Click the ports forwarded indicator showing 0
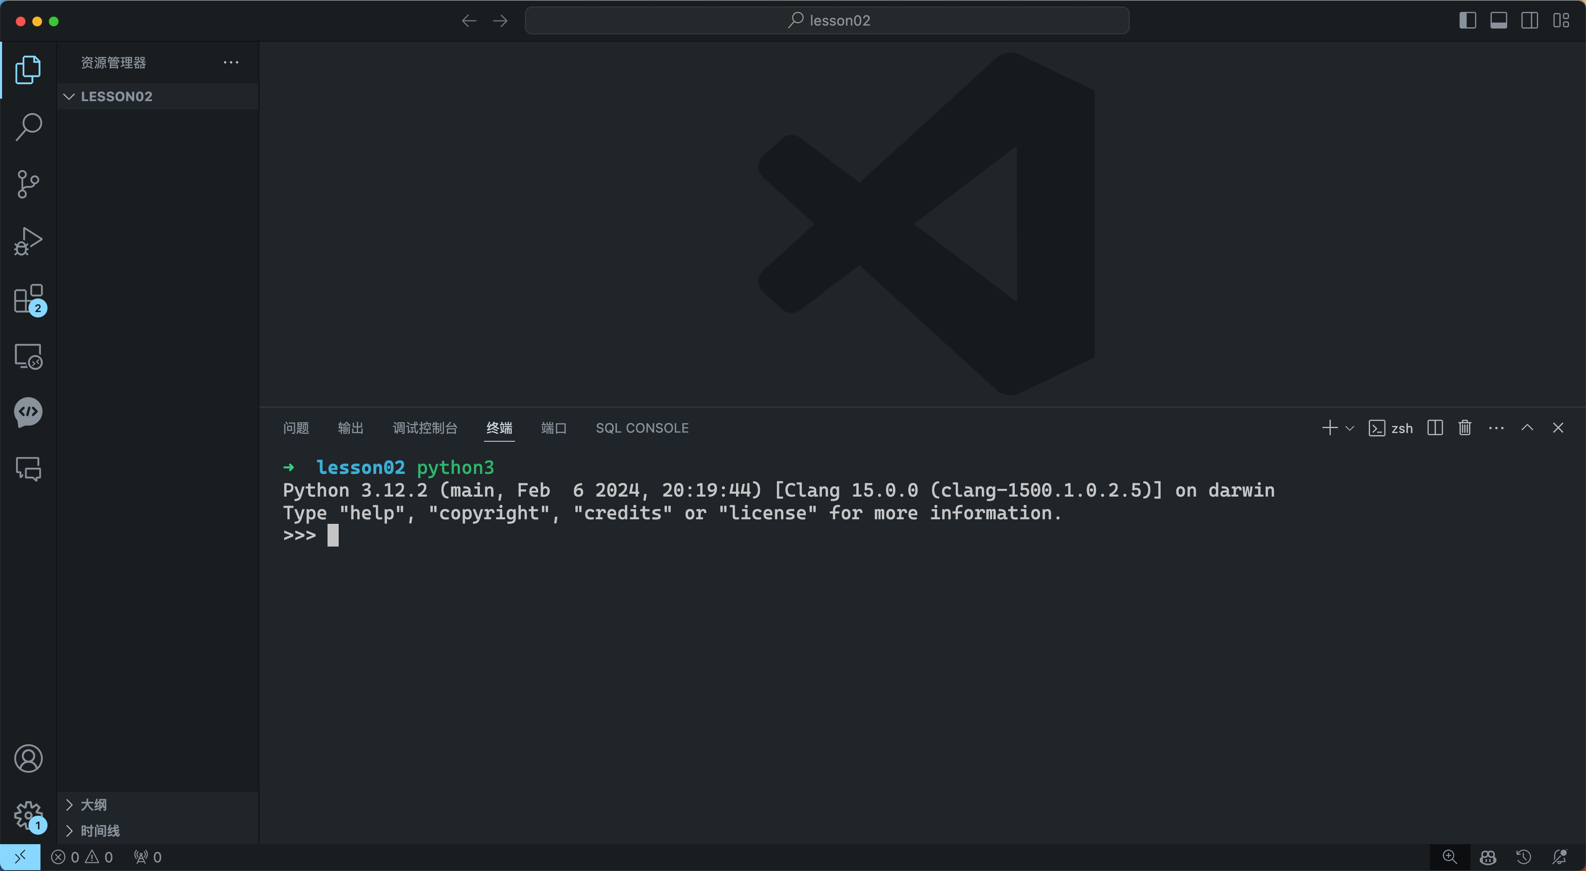This screenshot has width=1586, height=871. click(148, 857)
